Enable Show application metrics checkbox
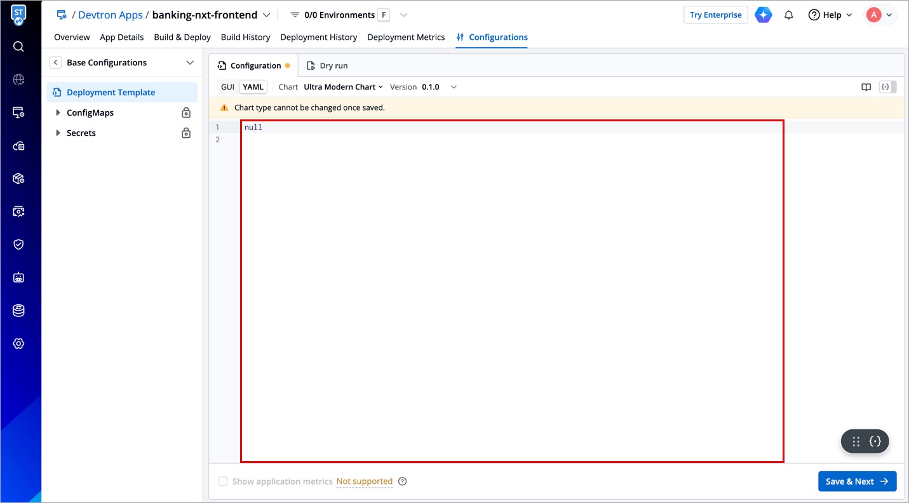 [x=223, y=481]
